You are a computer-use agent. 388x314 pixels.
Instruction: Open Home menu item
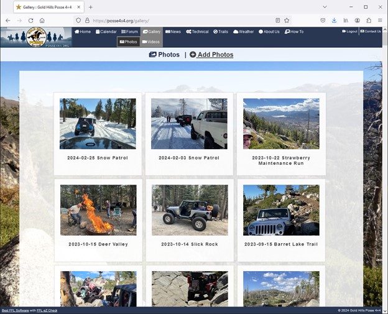pos(83,32)
